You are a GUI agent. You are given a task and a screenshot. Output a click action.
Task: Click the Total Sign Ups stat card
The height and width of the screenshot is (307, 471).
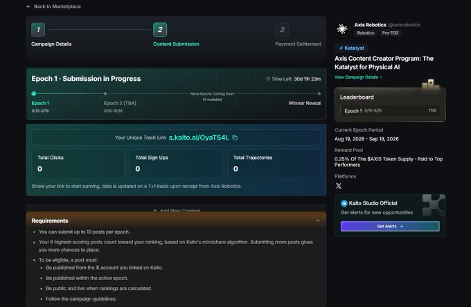coord(176,164)
